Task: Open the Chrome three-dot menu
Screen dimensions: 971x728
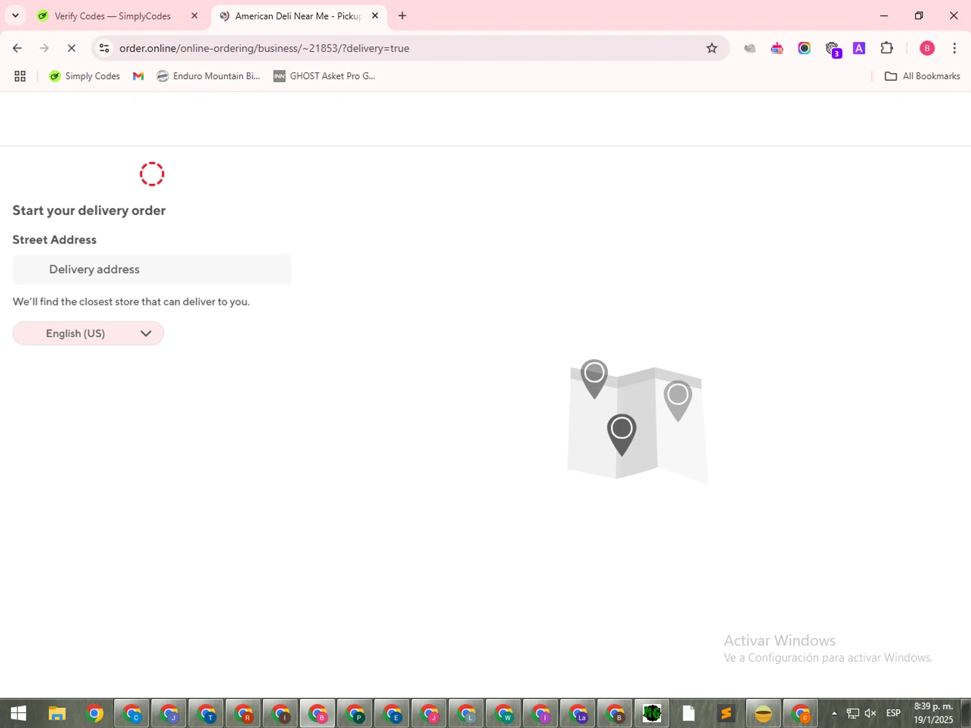Action: click(x=954, y=48)
